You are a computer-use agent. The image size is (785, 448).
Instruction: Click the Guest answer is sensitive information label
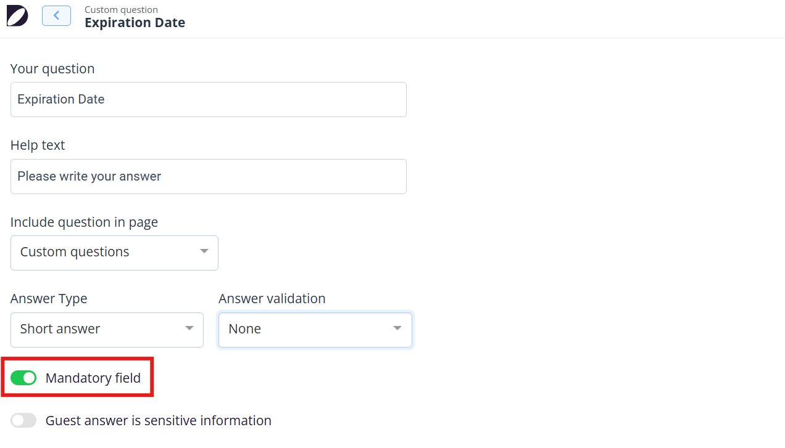click(x=159, y=420)
